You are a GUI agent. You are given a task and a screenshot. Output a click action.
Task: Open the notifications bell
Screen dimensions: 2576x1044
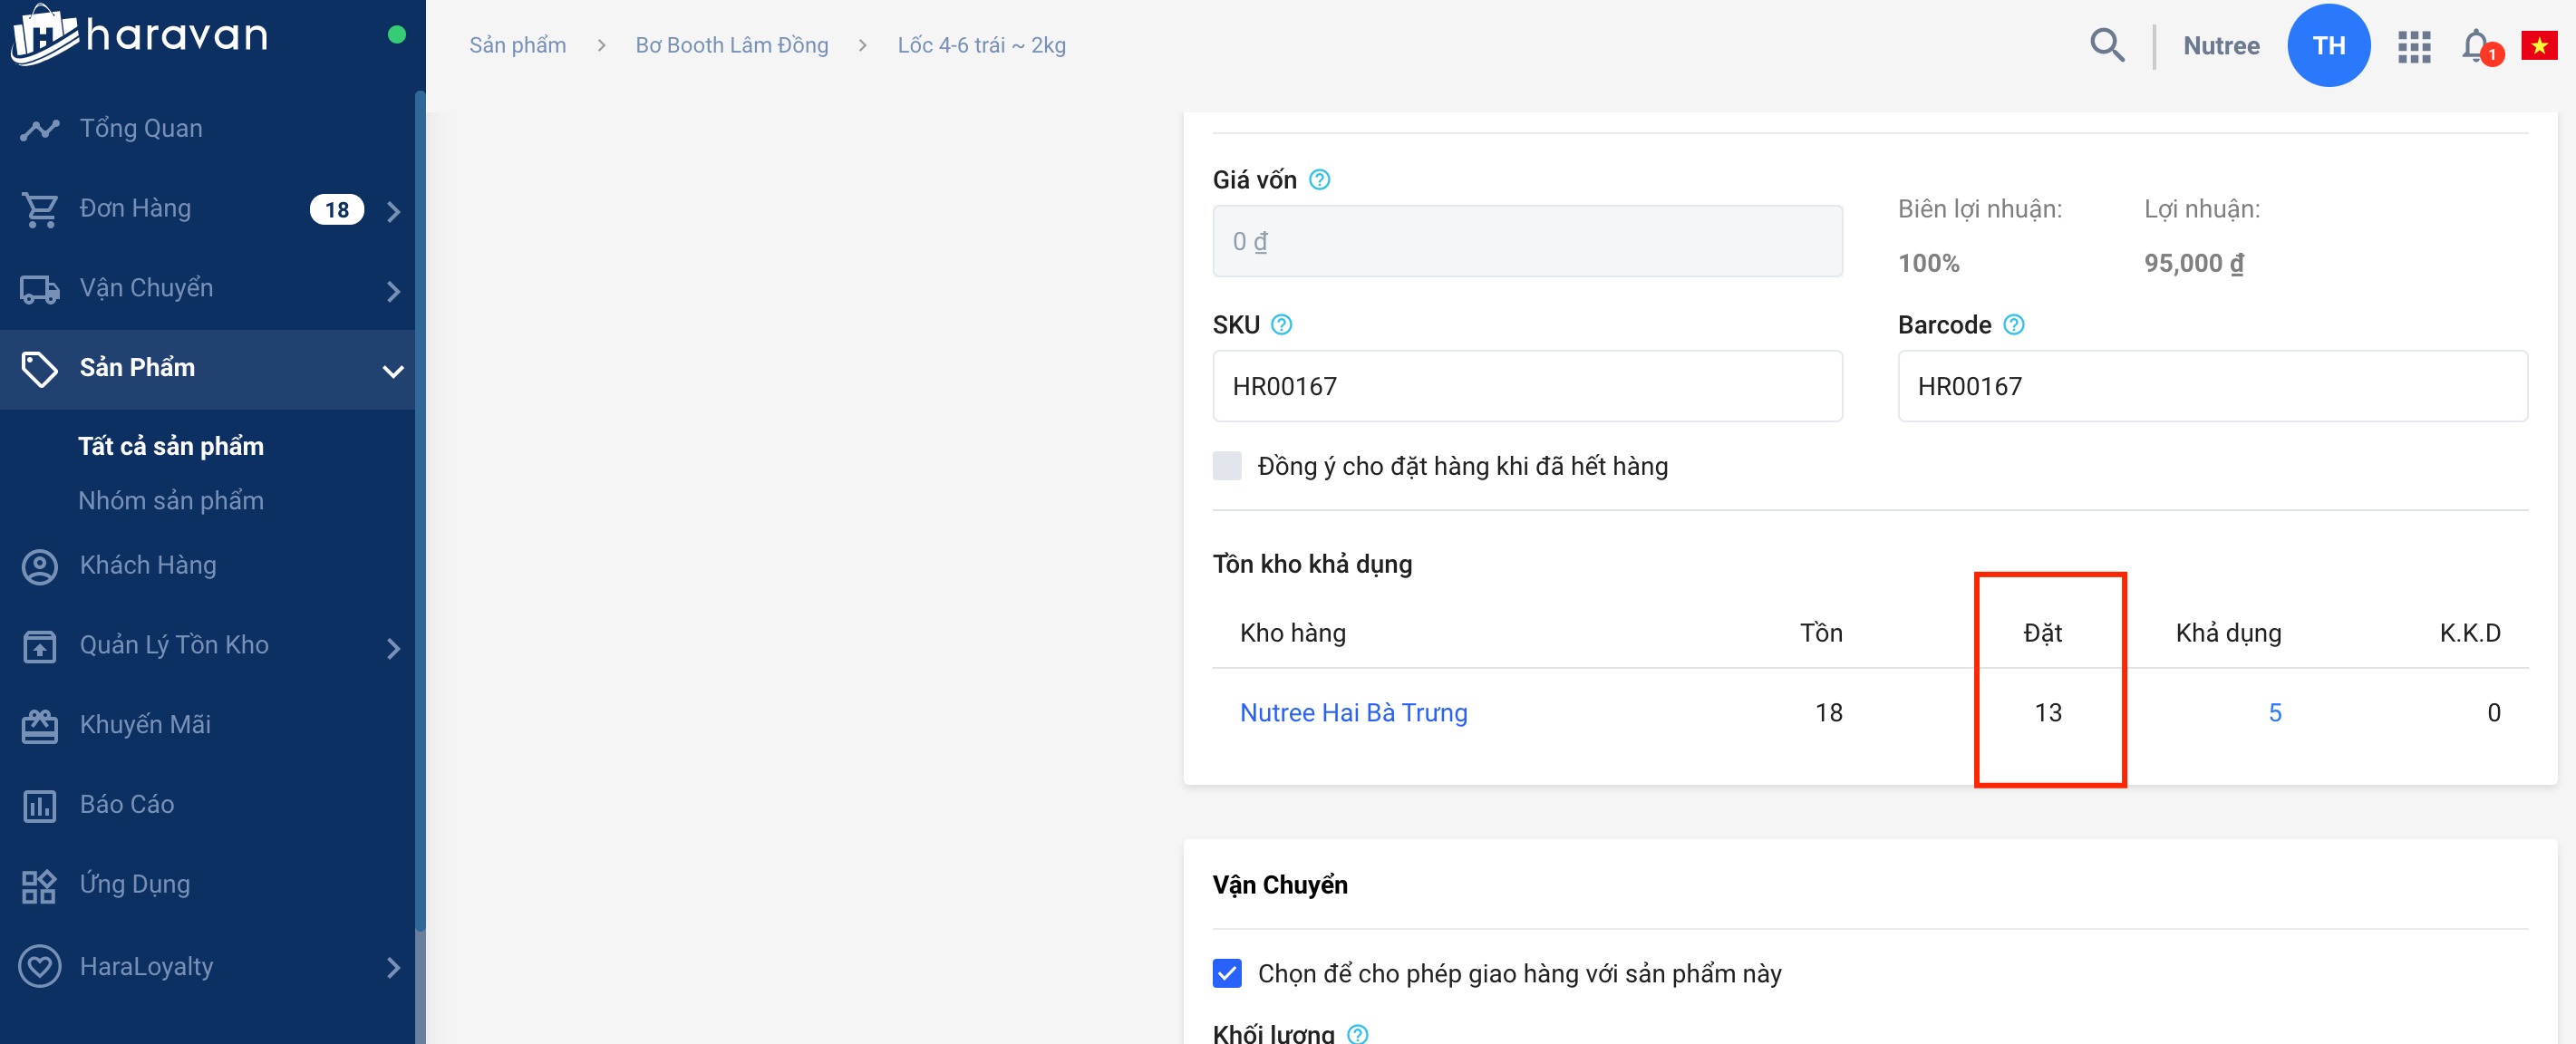[2478, 46]
